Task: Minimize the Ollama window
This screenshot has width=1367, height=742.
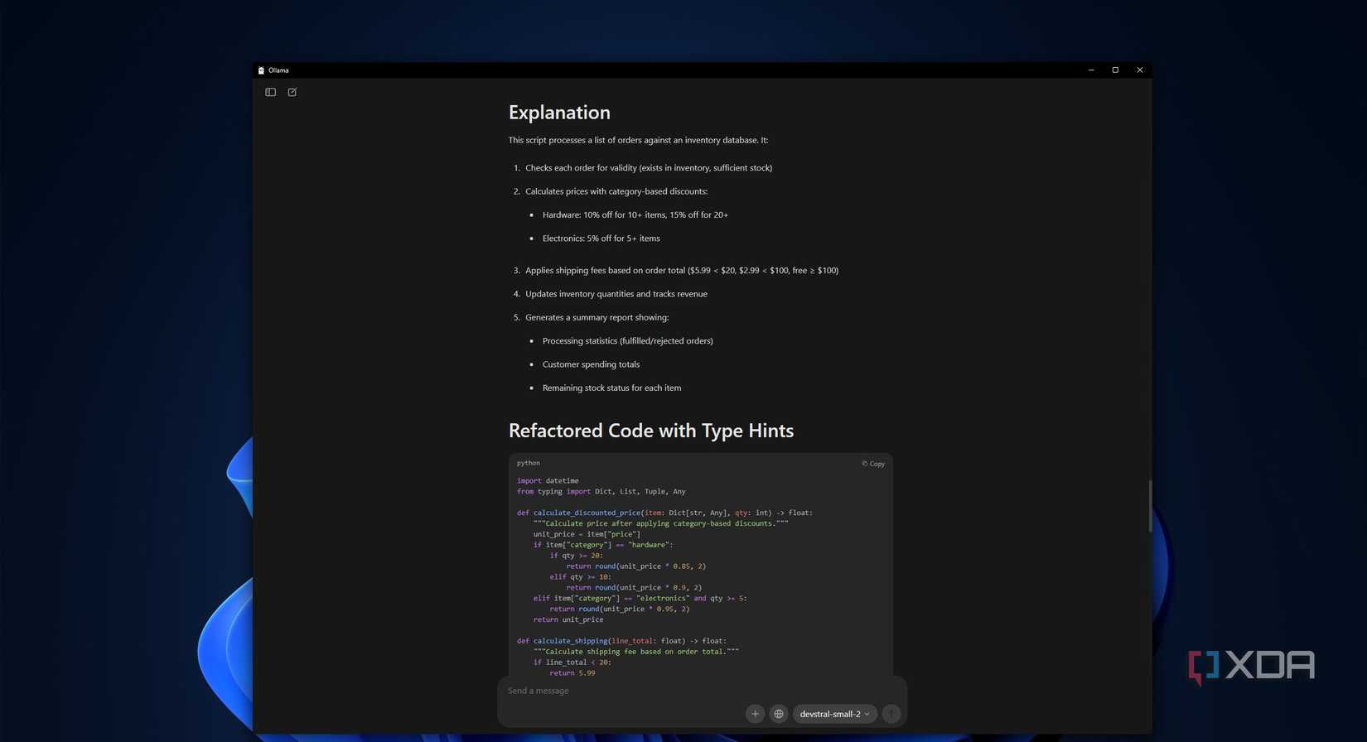Action: click(1091, 70)
